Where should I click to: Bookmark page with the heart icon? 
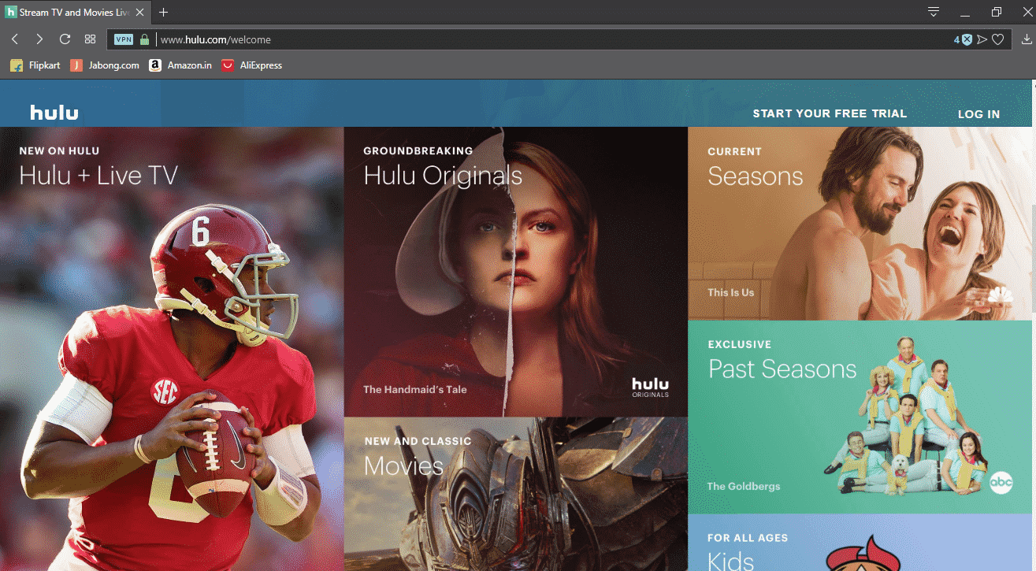pos(997,39)
